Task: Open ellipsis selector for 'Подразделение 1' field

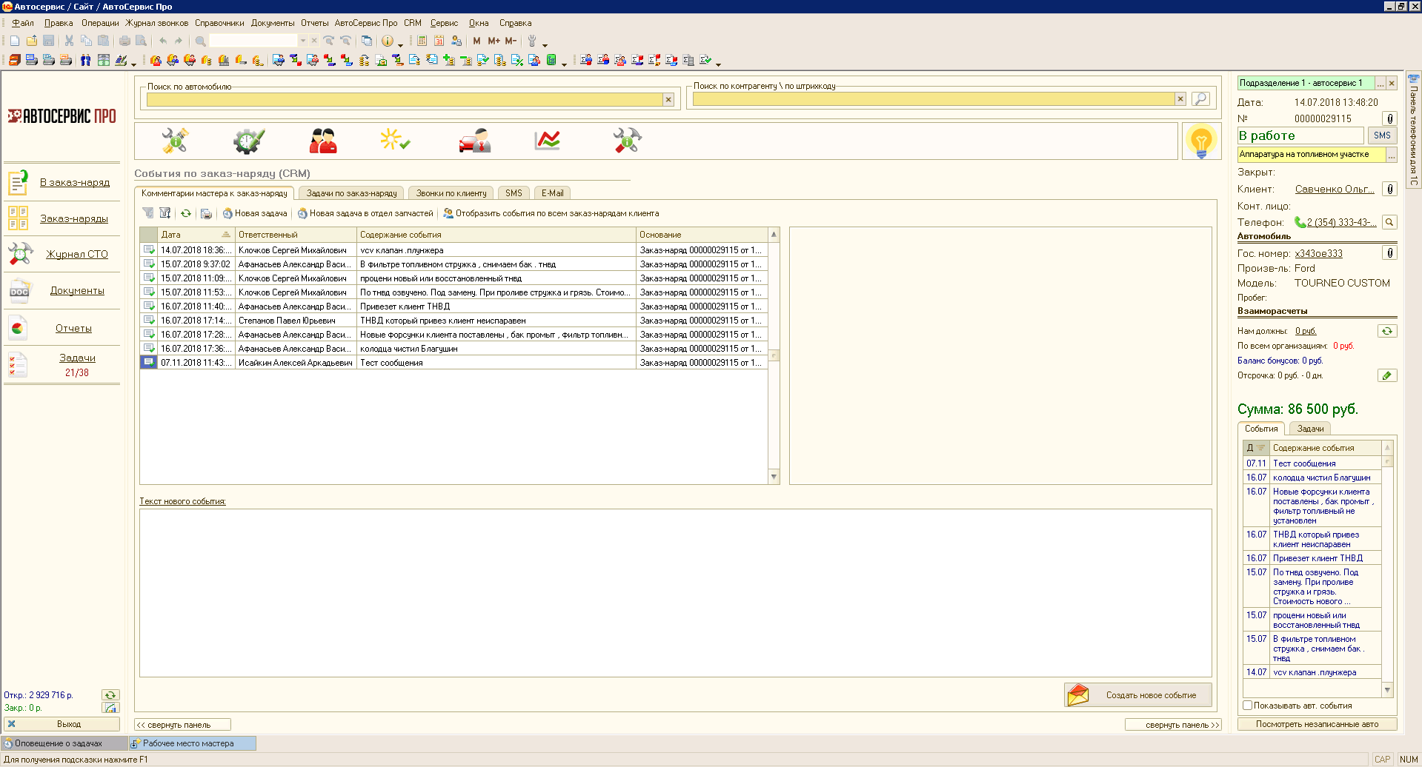Action: click(1381, 84)
